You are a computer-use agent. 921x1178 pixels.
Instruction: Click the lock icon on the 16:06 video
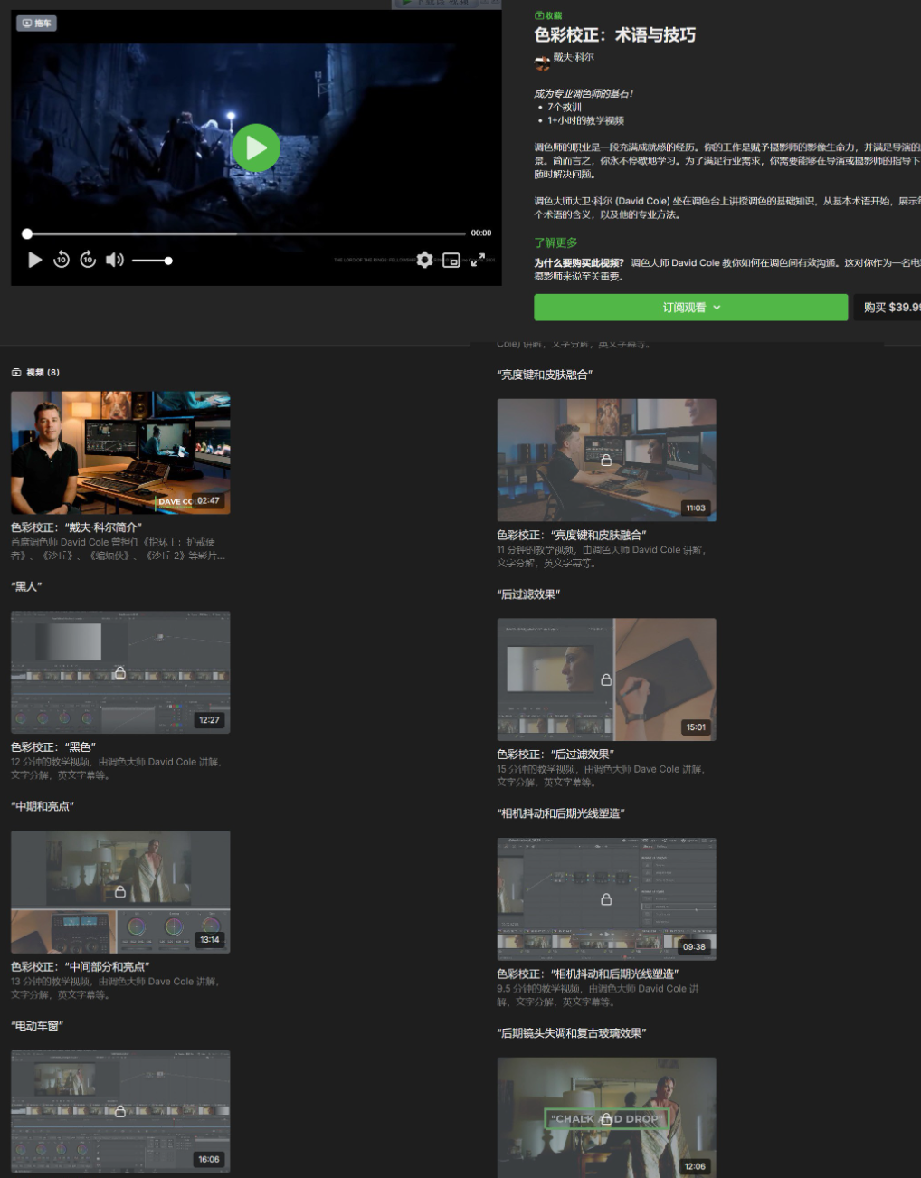[119, 1112]
